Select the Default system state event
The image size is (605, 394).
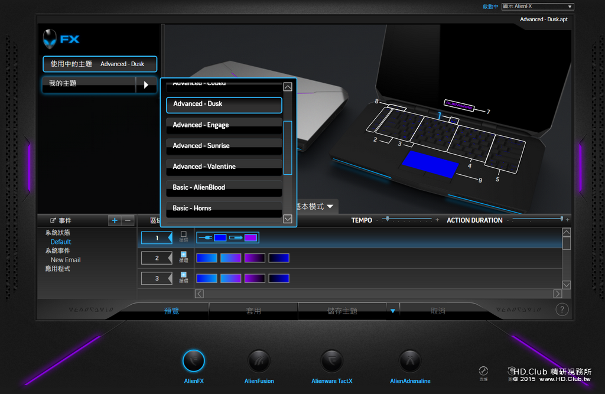tap(61, 242)
